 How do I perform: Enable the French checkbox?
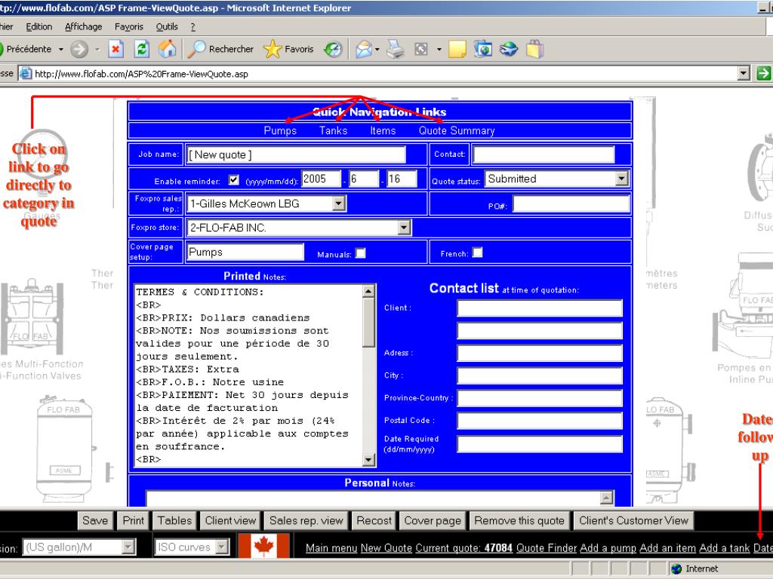[x=477, y=253]
